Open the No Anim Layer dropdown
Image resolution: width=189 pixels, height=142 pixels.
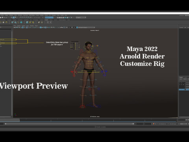click(173, 124)
